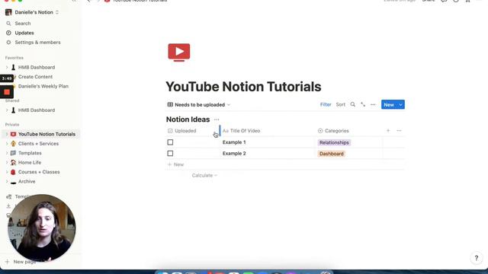Click the Example 2 title cell

point(234,154)
